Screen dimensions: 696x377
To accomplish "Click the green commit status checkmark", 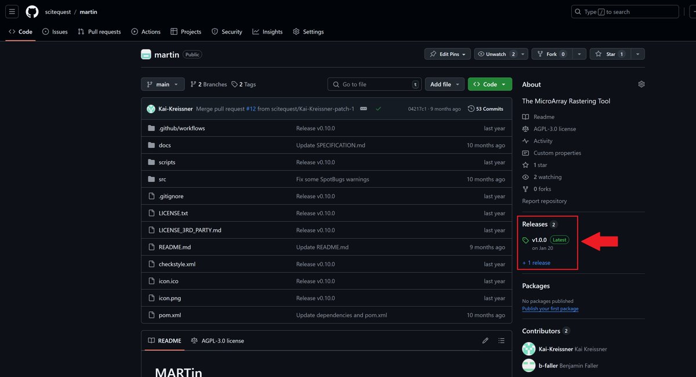I will point(378,108).
